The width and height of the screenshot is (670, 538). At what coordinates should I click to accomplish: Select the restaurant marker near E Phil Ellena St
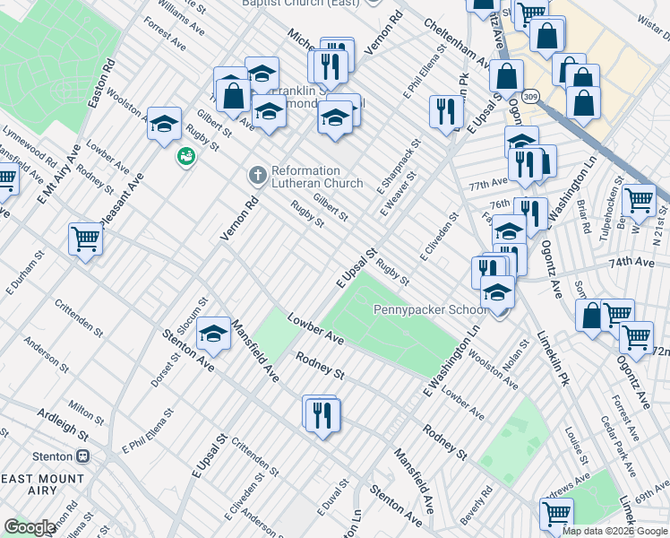coord(447,113)
